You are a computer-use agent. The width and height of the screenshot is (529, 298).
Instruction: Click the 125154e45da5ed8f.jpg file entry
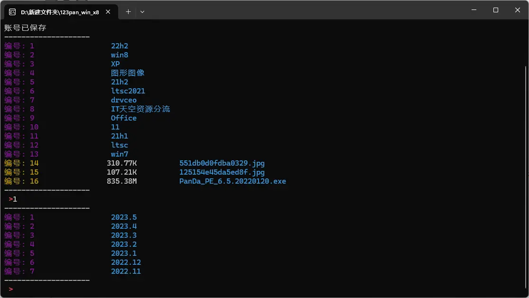(x=222, y=172)
